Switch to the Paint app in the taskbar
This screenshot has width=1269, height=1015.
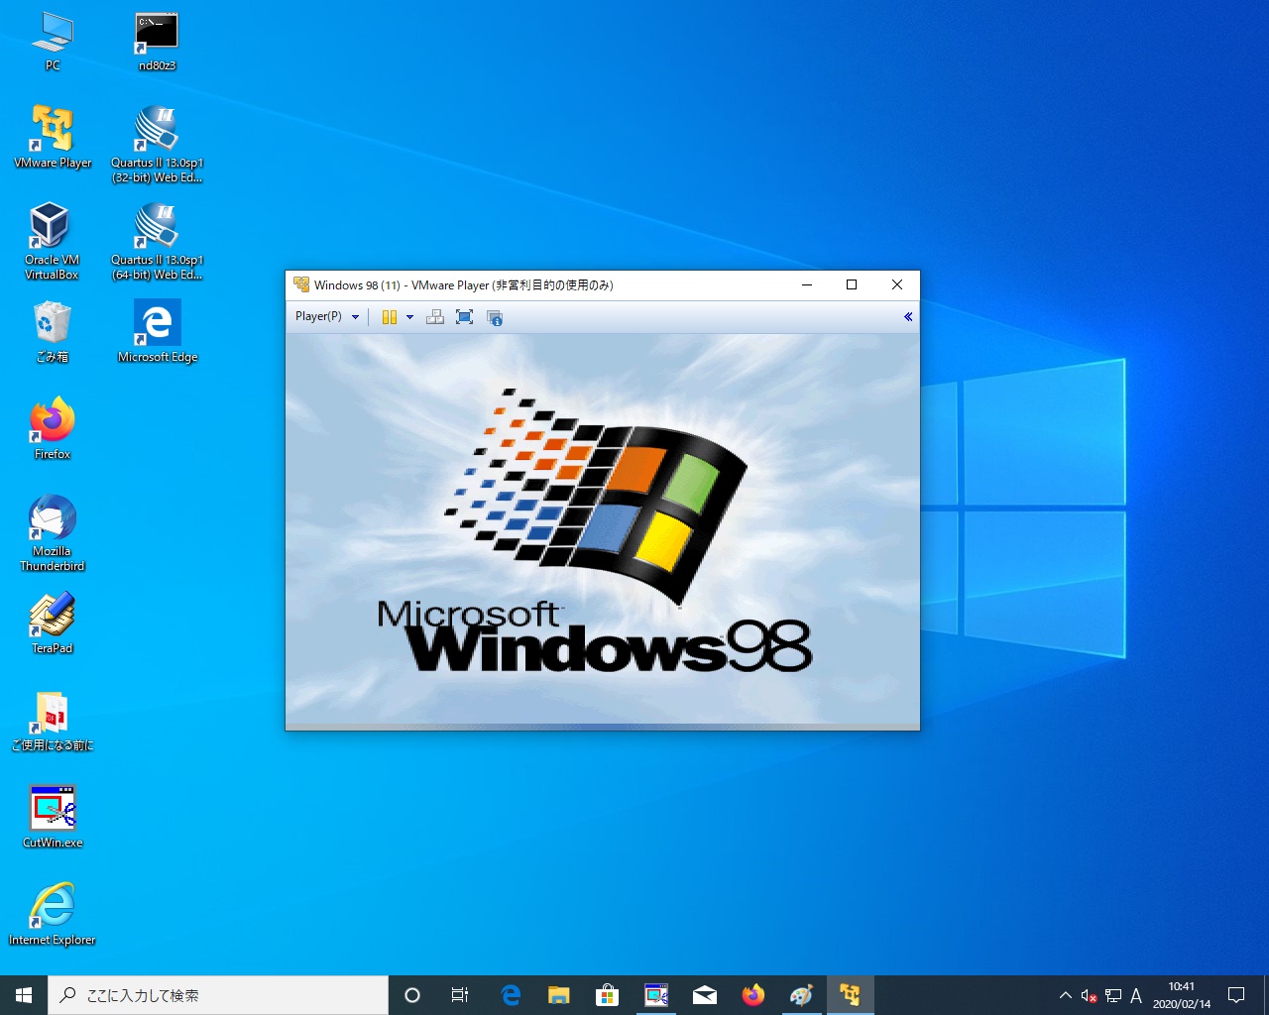coord(802,995)
